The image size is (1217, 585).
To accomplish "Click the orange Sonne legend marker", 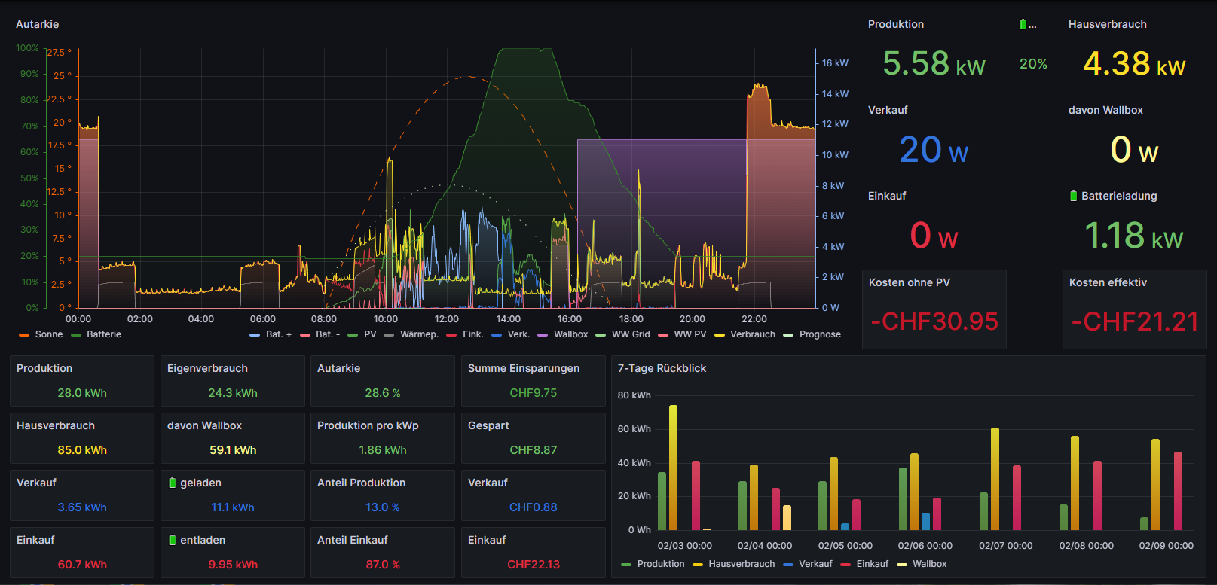I will pos(24,334).
